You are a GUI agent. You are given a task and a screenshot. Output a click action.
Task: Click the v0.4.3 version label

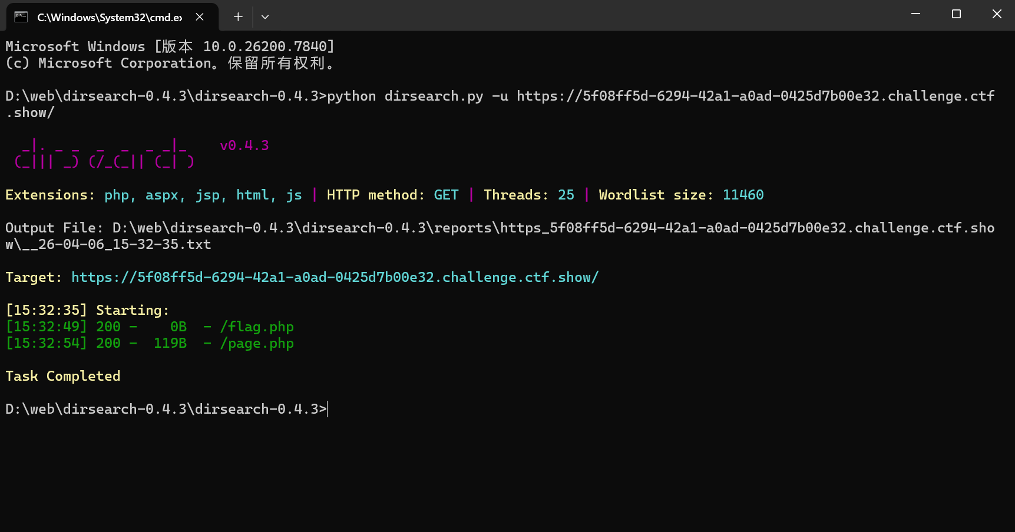point(244,145)
